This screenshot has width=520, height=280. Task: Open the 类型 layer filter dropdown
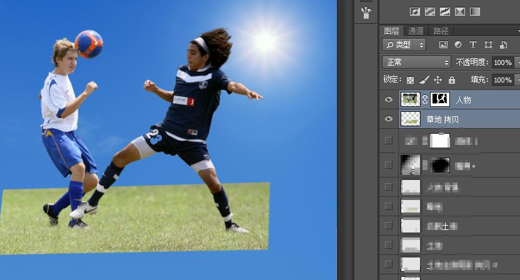404,45
